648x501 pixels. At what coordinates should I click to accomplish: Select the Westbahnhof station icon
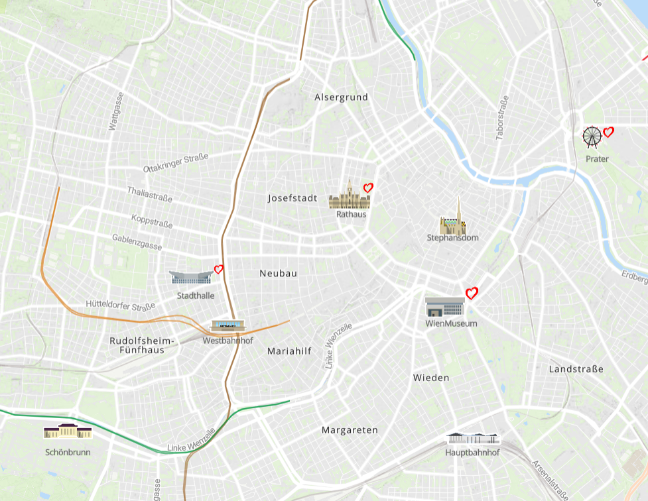click(227, 326)
